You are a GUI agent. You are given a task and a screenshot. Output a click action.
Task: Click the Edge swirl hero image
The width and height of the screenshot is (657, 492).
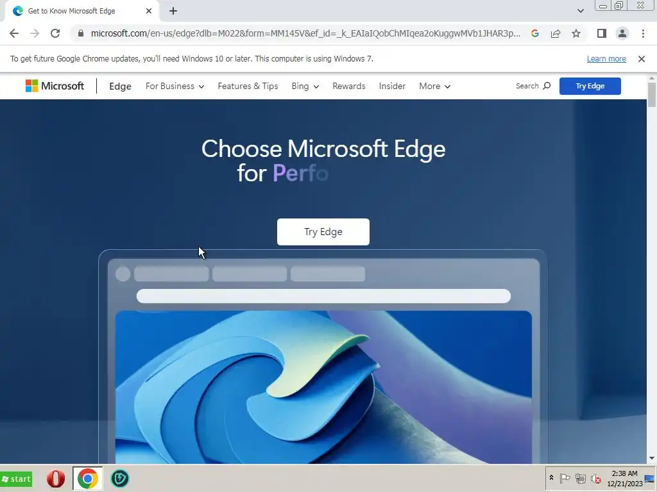click(323, 387)
